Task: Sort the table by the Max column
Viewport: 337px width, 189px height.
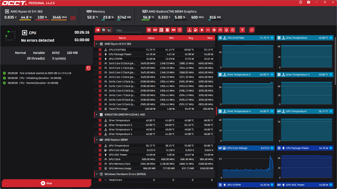Action: [210, 38]
